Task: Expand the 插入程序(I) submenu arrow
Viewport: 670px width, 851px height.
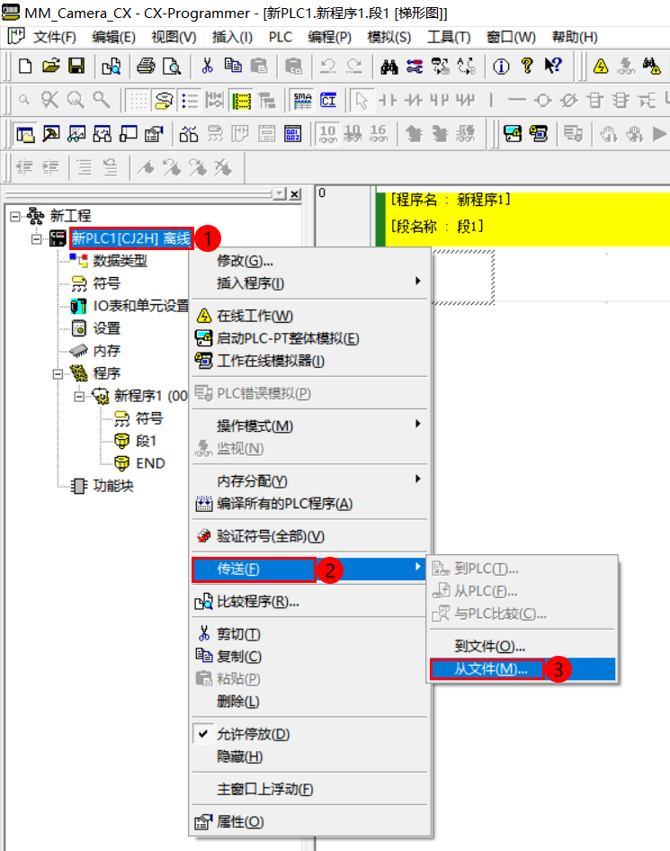Action: [417, 282]
